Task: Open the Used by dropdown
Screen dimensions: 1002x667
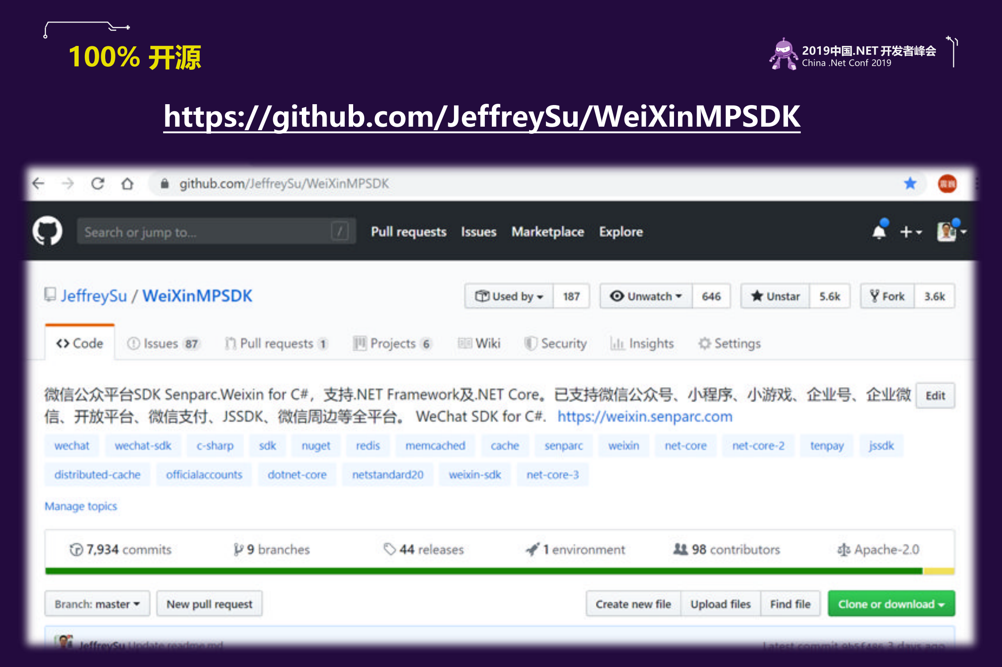Action: coord(509,296)
